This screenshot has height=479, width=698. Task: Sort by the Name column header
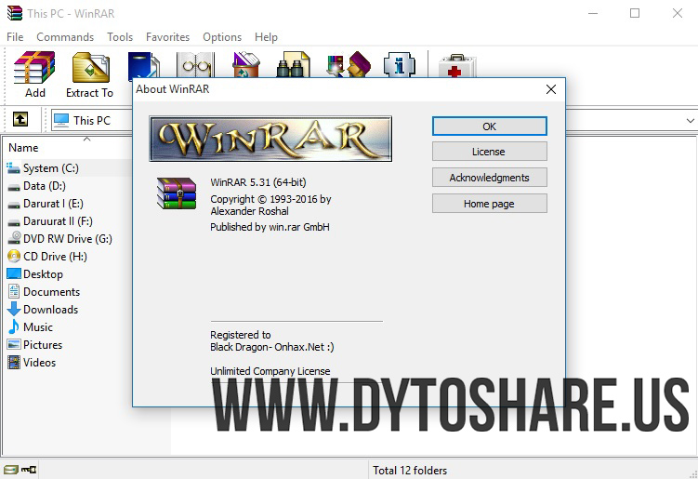(x=23, y=148)
